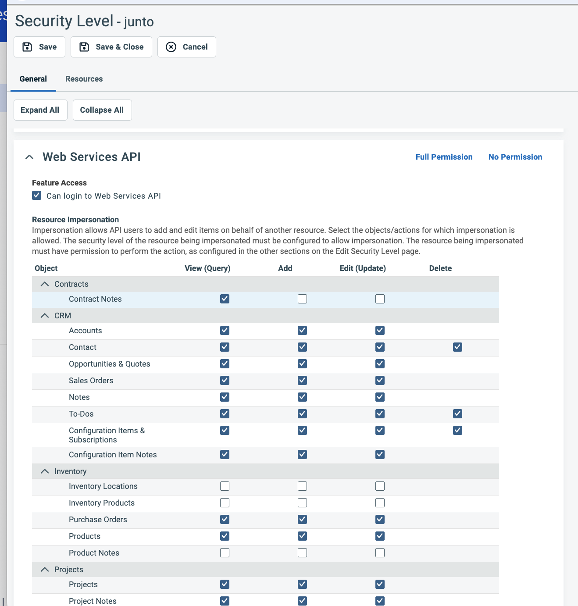This screenshot has height=606, width=578.
Task: Uncheck View for Purchase Orders
Action: click(225, 520)
